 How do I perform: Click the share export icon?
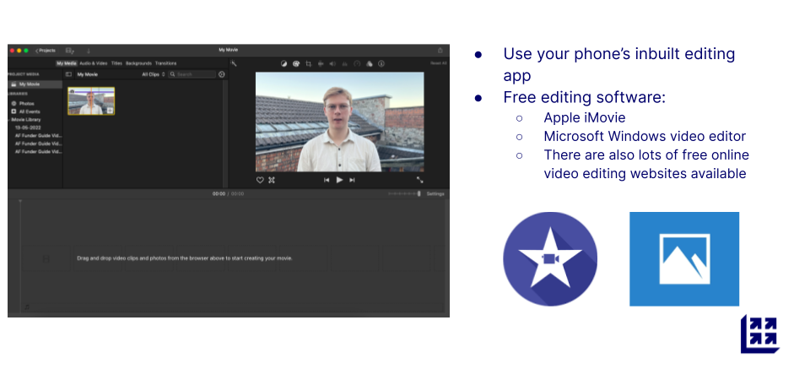tap(440, 50)
